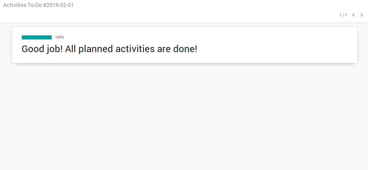Viewport: 368px width, 170px height.
Task: Go to the previous record using the left chevron
Action: [353, 15]
